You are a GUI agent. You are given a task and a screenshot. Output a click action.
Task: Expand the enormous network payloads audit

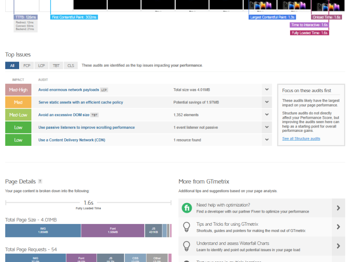click(267, 90)
